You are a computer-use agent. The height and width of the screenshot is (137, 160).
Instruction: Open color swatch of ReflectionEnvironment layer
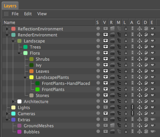click(13, 29)
